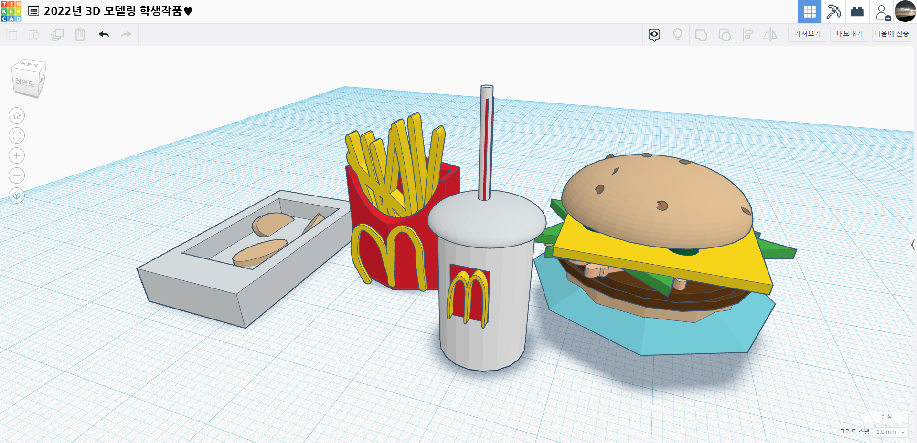917x443 pixels.
Task: Click the Paste toolbar icon
Action: [x=34, y=34]
